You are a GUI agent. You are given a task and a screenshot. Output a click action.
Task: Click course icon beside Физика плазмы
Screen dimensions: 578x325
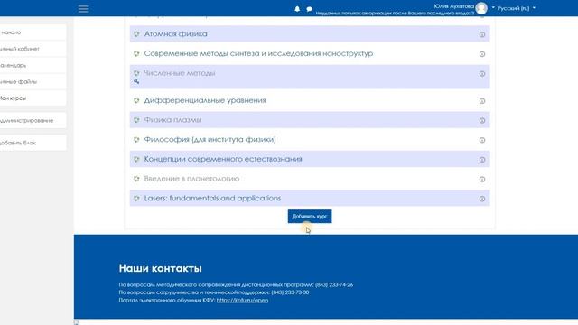[x=136, y=120]
